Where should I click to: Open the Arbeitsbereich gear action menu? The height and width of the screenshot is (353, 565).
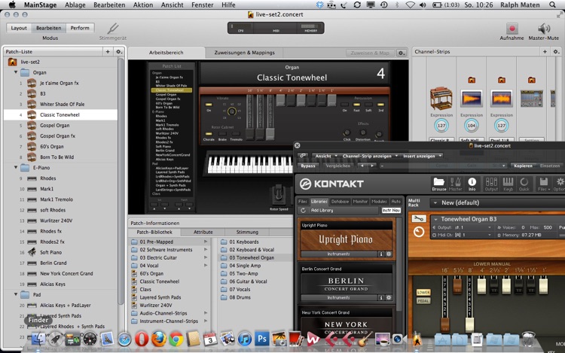tap(401, 53)
